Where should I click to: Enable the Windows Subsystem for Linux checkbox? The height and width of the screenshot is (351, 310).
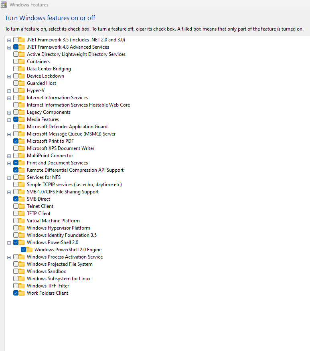click(x=16, y=279)
